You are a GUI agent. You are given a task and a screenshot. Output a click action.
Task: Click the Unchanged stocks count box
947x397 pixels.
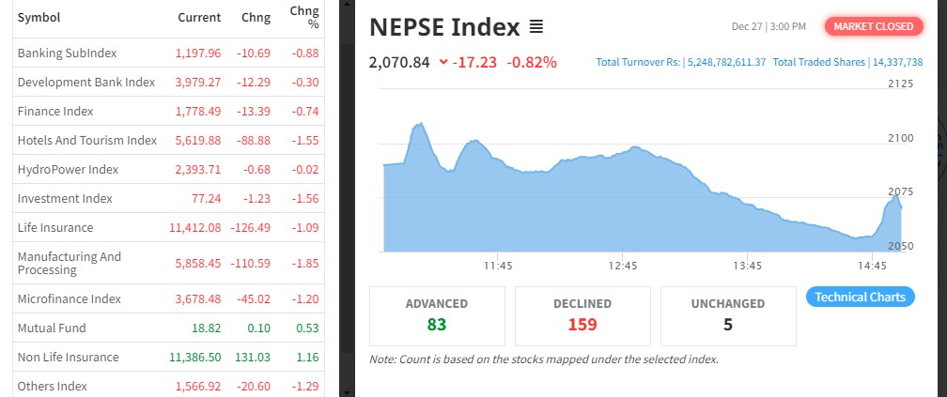coord(728,315)
